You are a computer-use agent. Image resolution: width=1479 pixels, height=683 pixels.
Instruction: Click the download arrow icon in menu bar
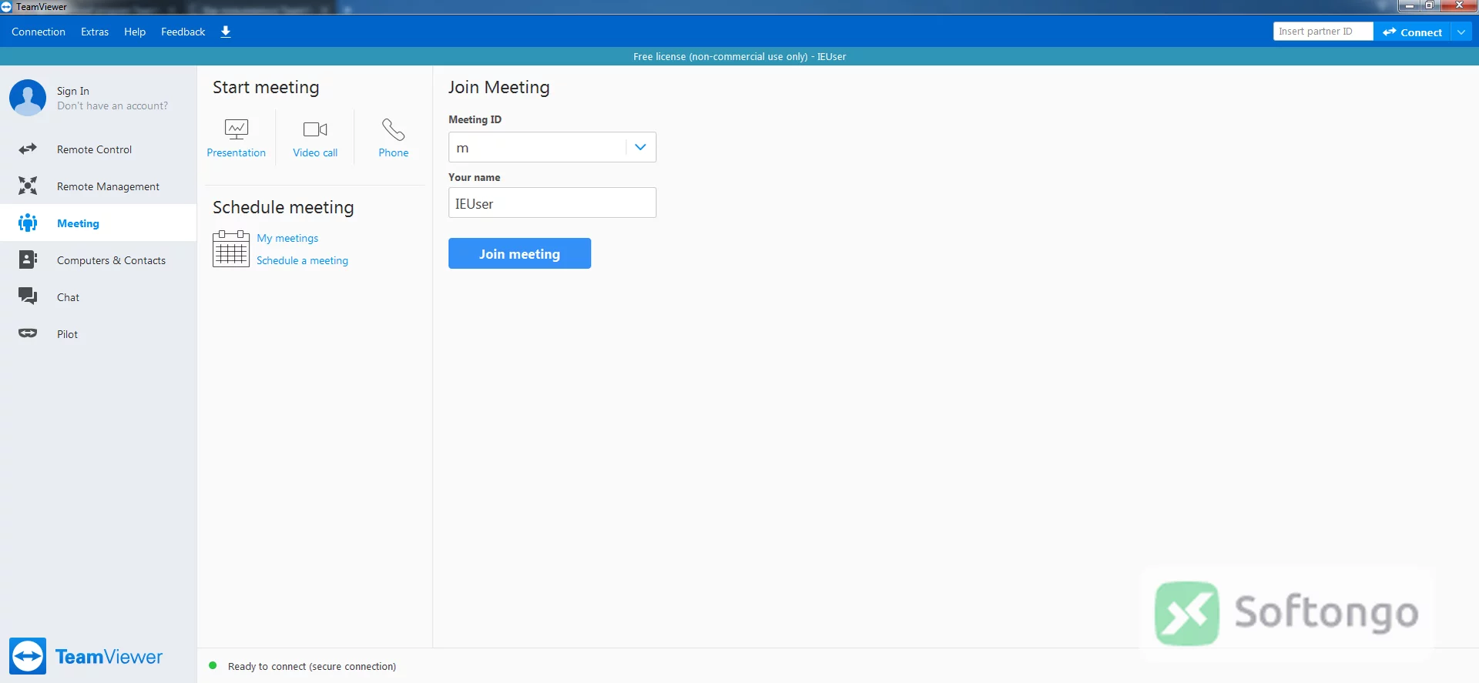coord(226,32)
